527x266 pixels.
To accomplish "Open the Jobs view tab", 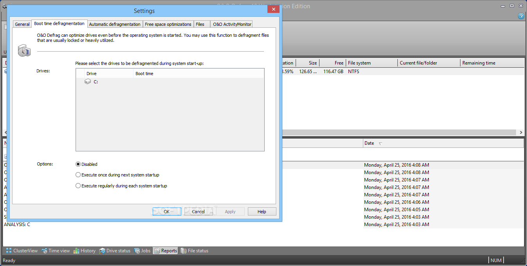I will coord(142,251).
